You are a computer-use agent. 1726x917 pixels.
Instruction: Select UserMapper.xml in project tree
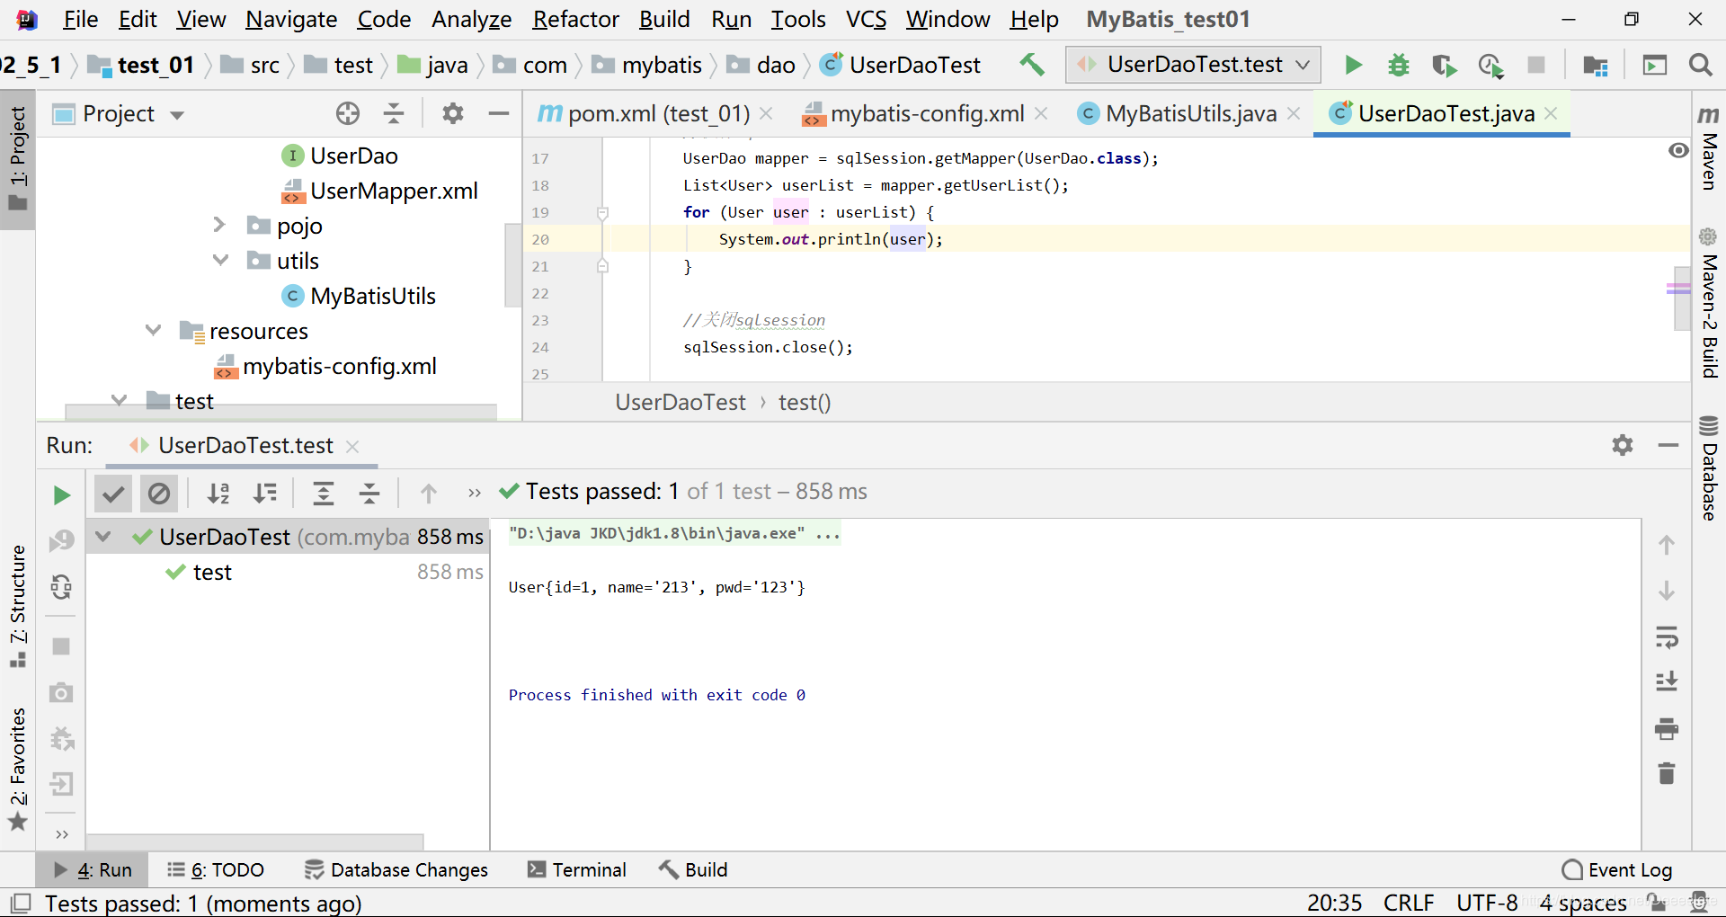click(x=379, y=191)
